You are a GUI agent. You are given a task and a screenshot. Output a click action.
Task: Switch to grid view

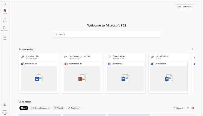[x=193, y=108]
